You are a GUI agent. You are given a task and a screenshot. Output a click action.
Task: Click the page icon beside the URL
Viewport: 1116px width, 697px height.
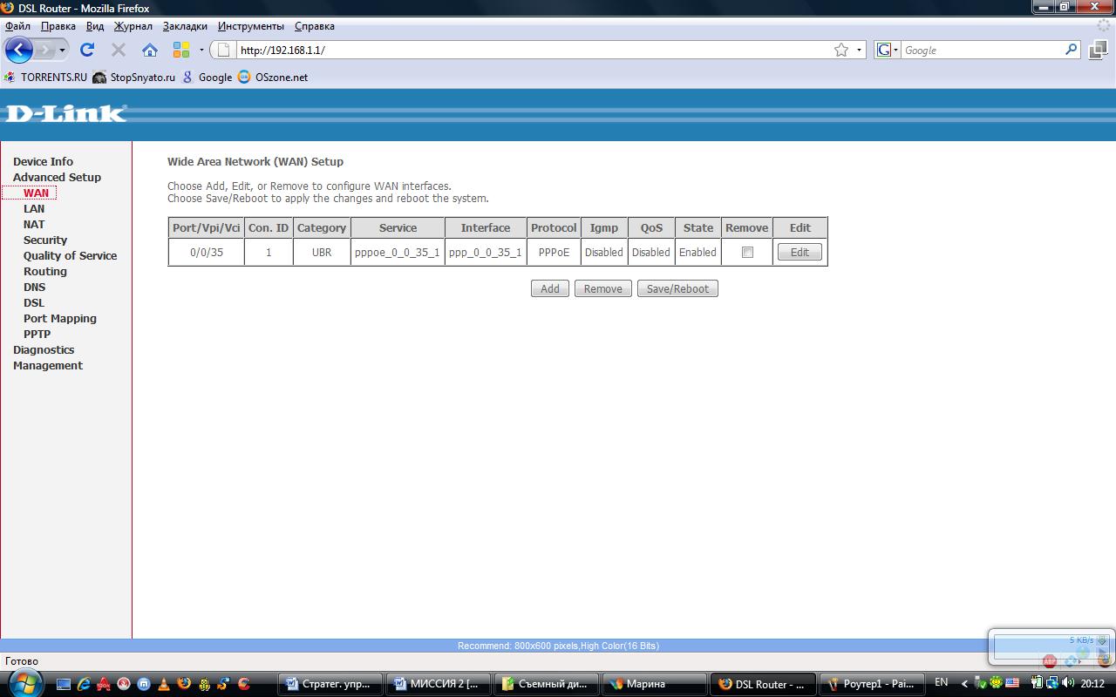pyautogui.click(x=224, y=50)
